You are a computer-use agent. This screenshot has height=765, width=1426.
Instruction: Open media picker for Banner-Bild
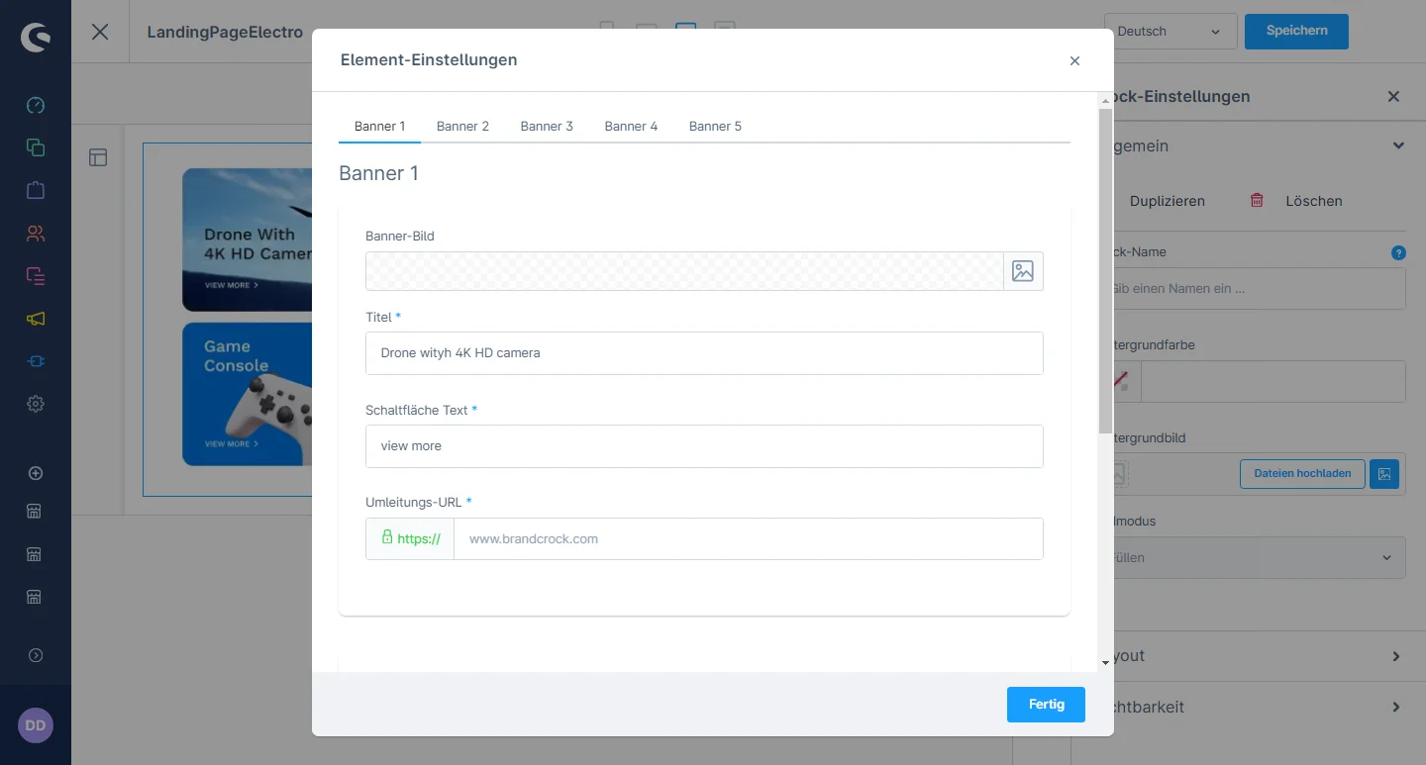coord(1023,271)
